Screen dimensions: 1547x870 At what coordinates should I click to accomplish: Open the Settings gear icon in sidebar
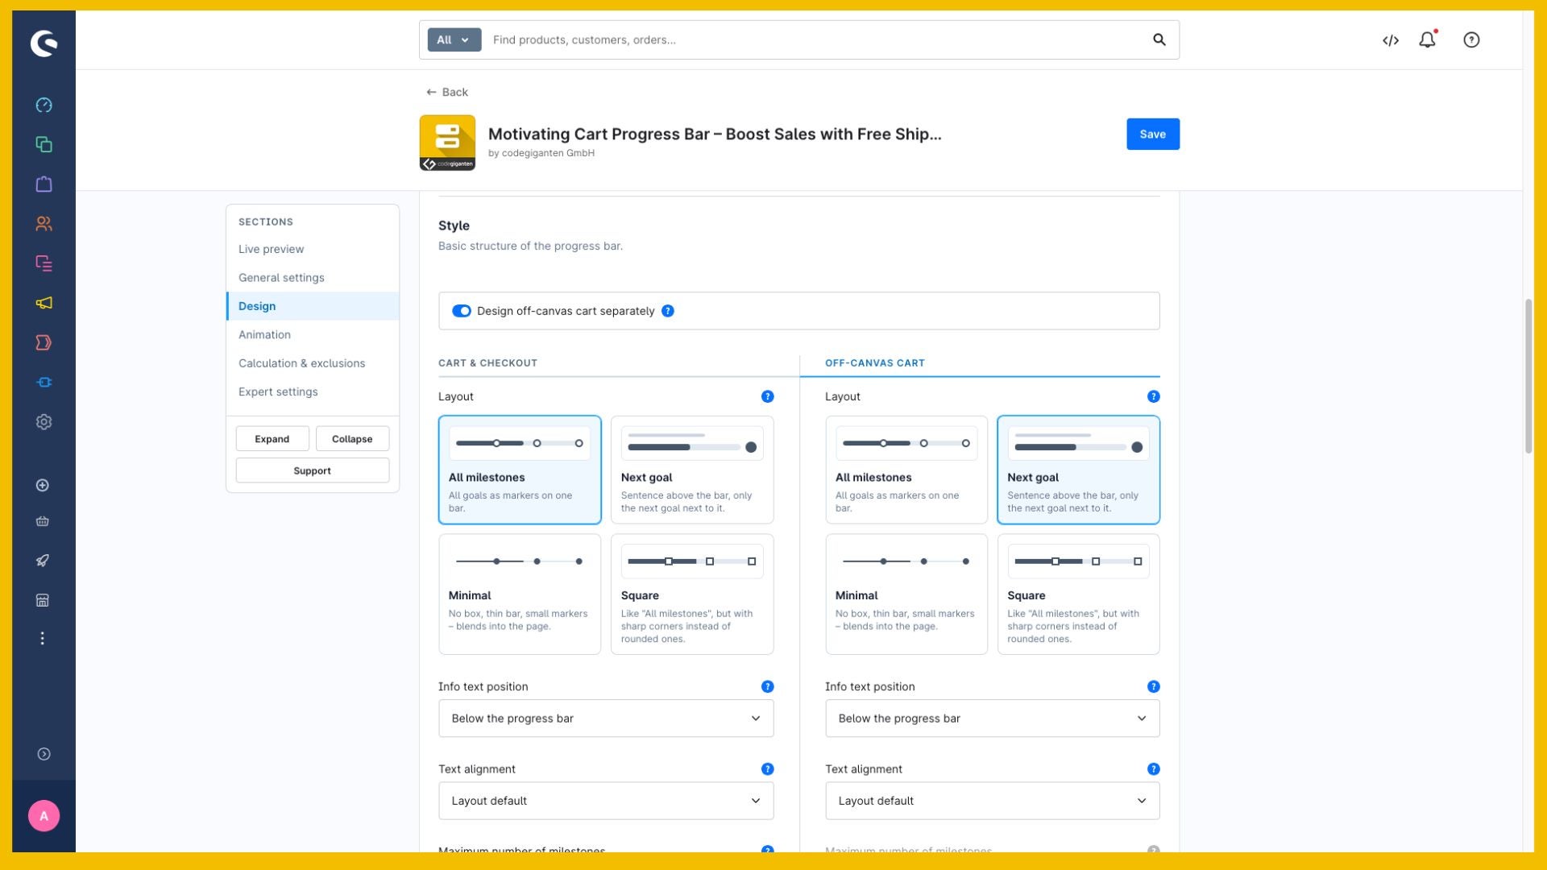point(44,422)
